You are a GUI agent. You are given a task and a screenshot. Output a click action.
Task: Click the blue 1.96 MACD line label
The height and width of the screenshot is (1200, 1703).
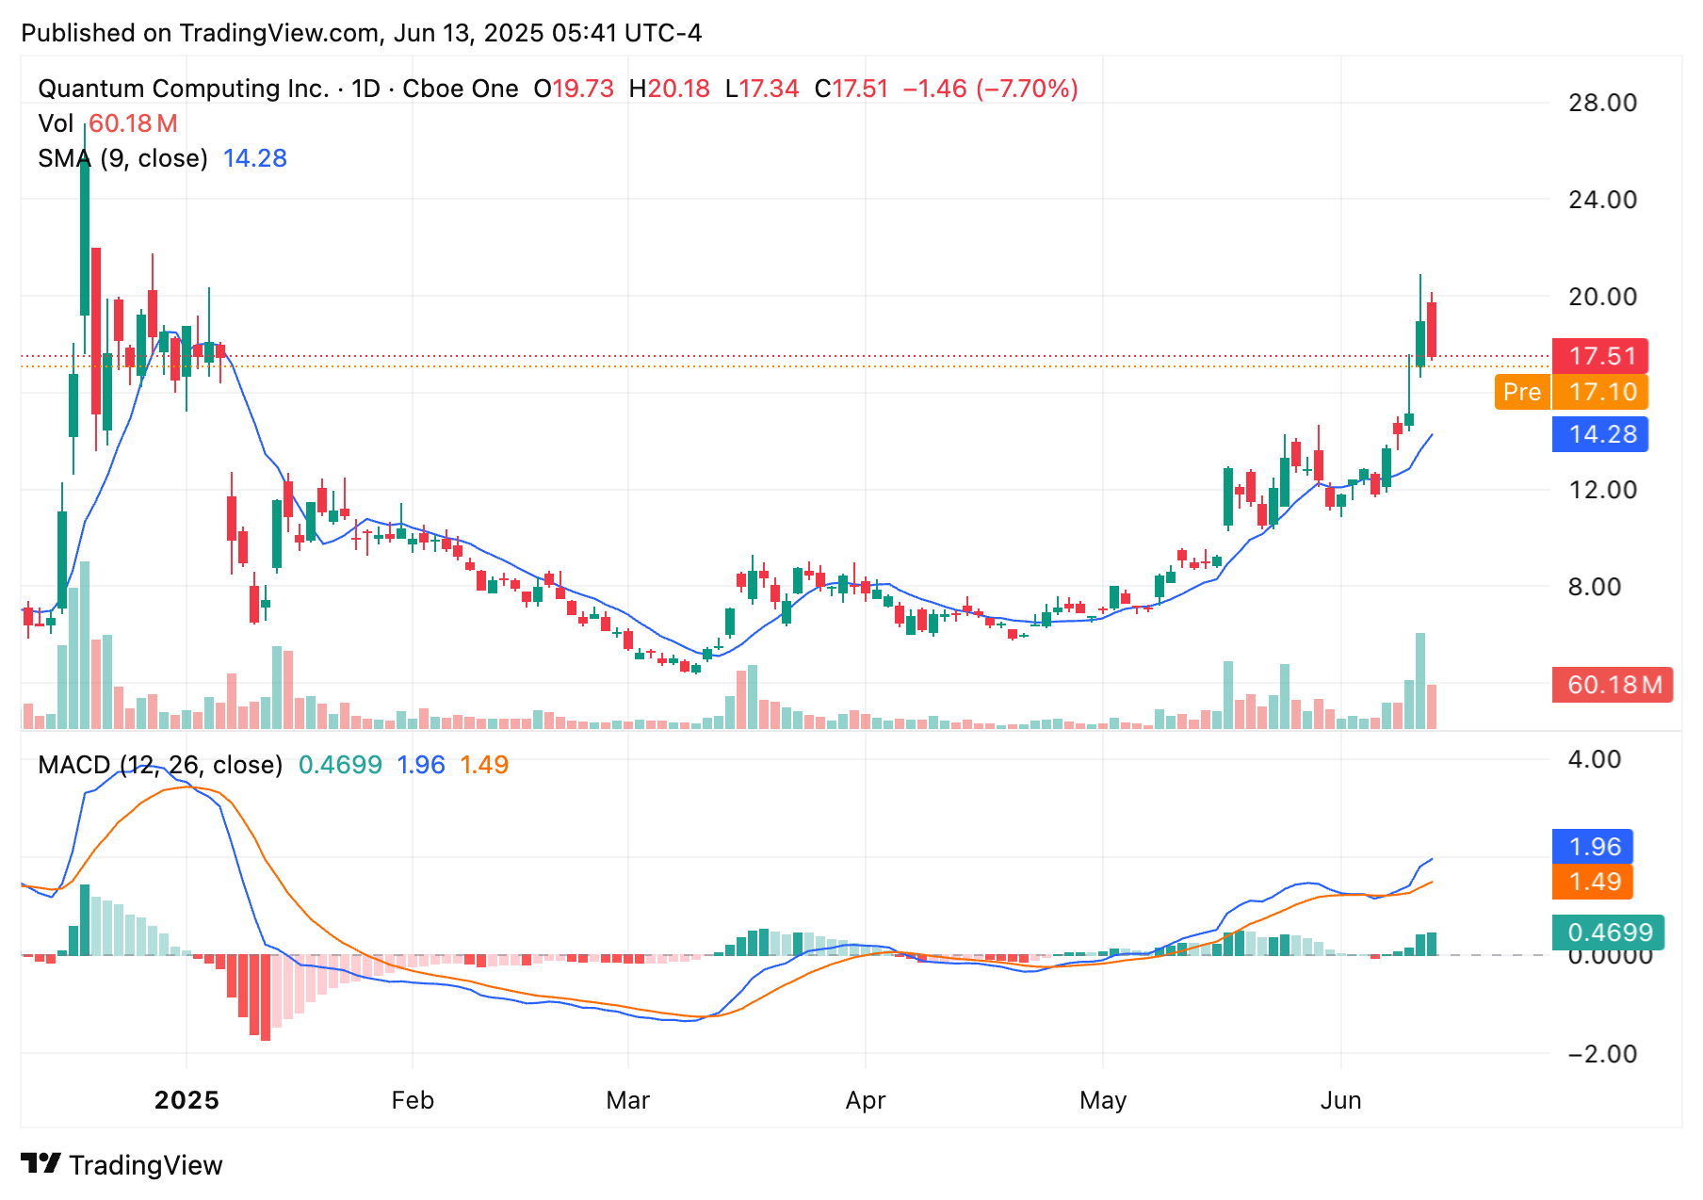coord(1593,847)
